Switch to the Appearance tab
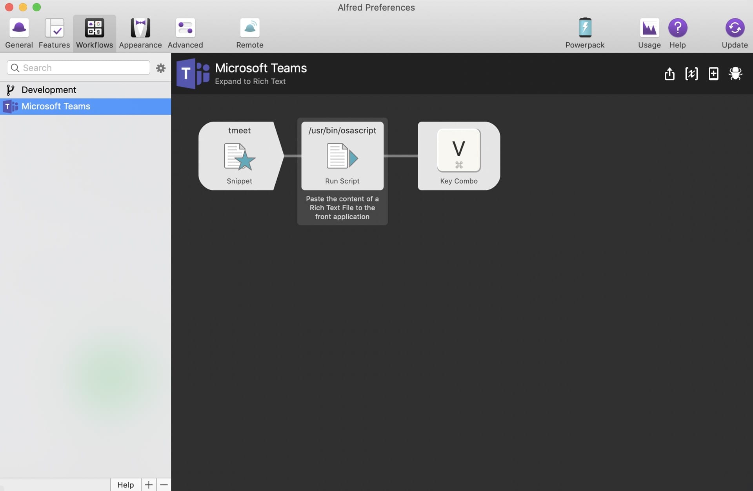The height and width of the screenshot is (491, 753). point(140,33)
